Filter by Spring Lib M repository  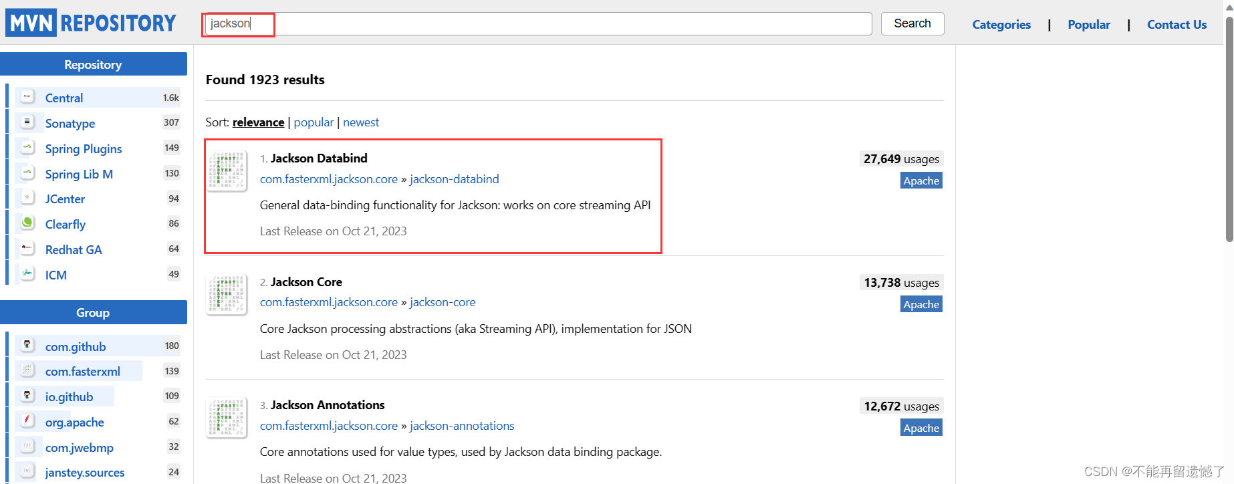click(x=79, y=174)
